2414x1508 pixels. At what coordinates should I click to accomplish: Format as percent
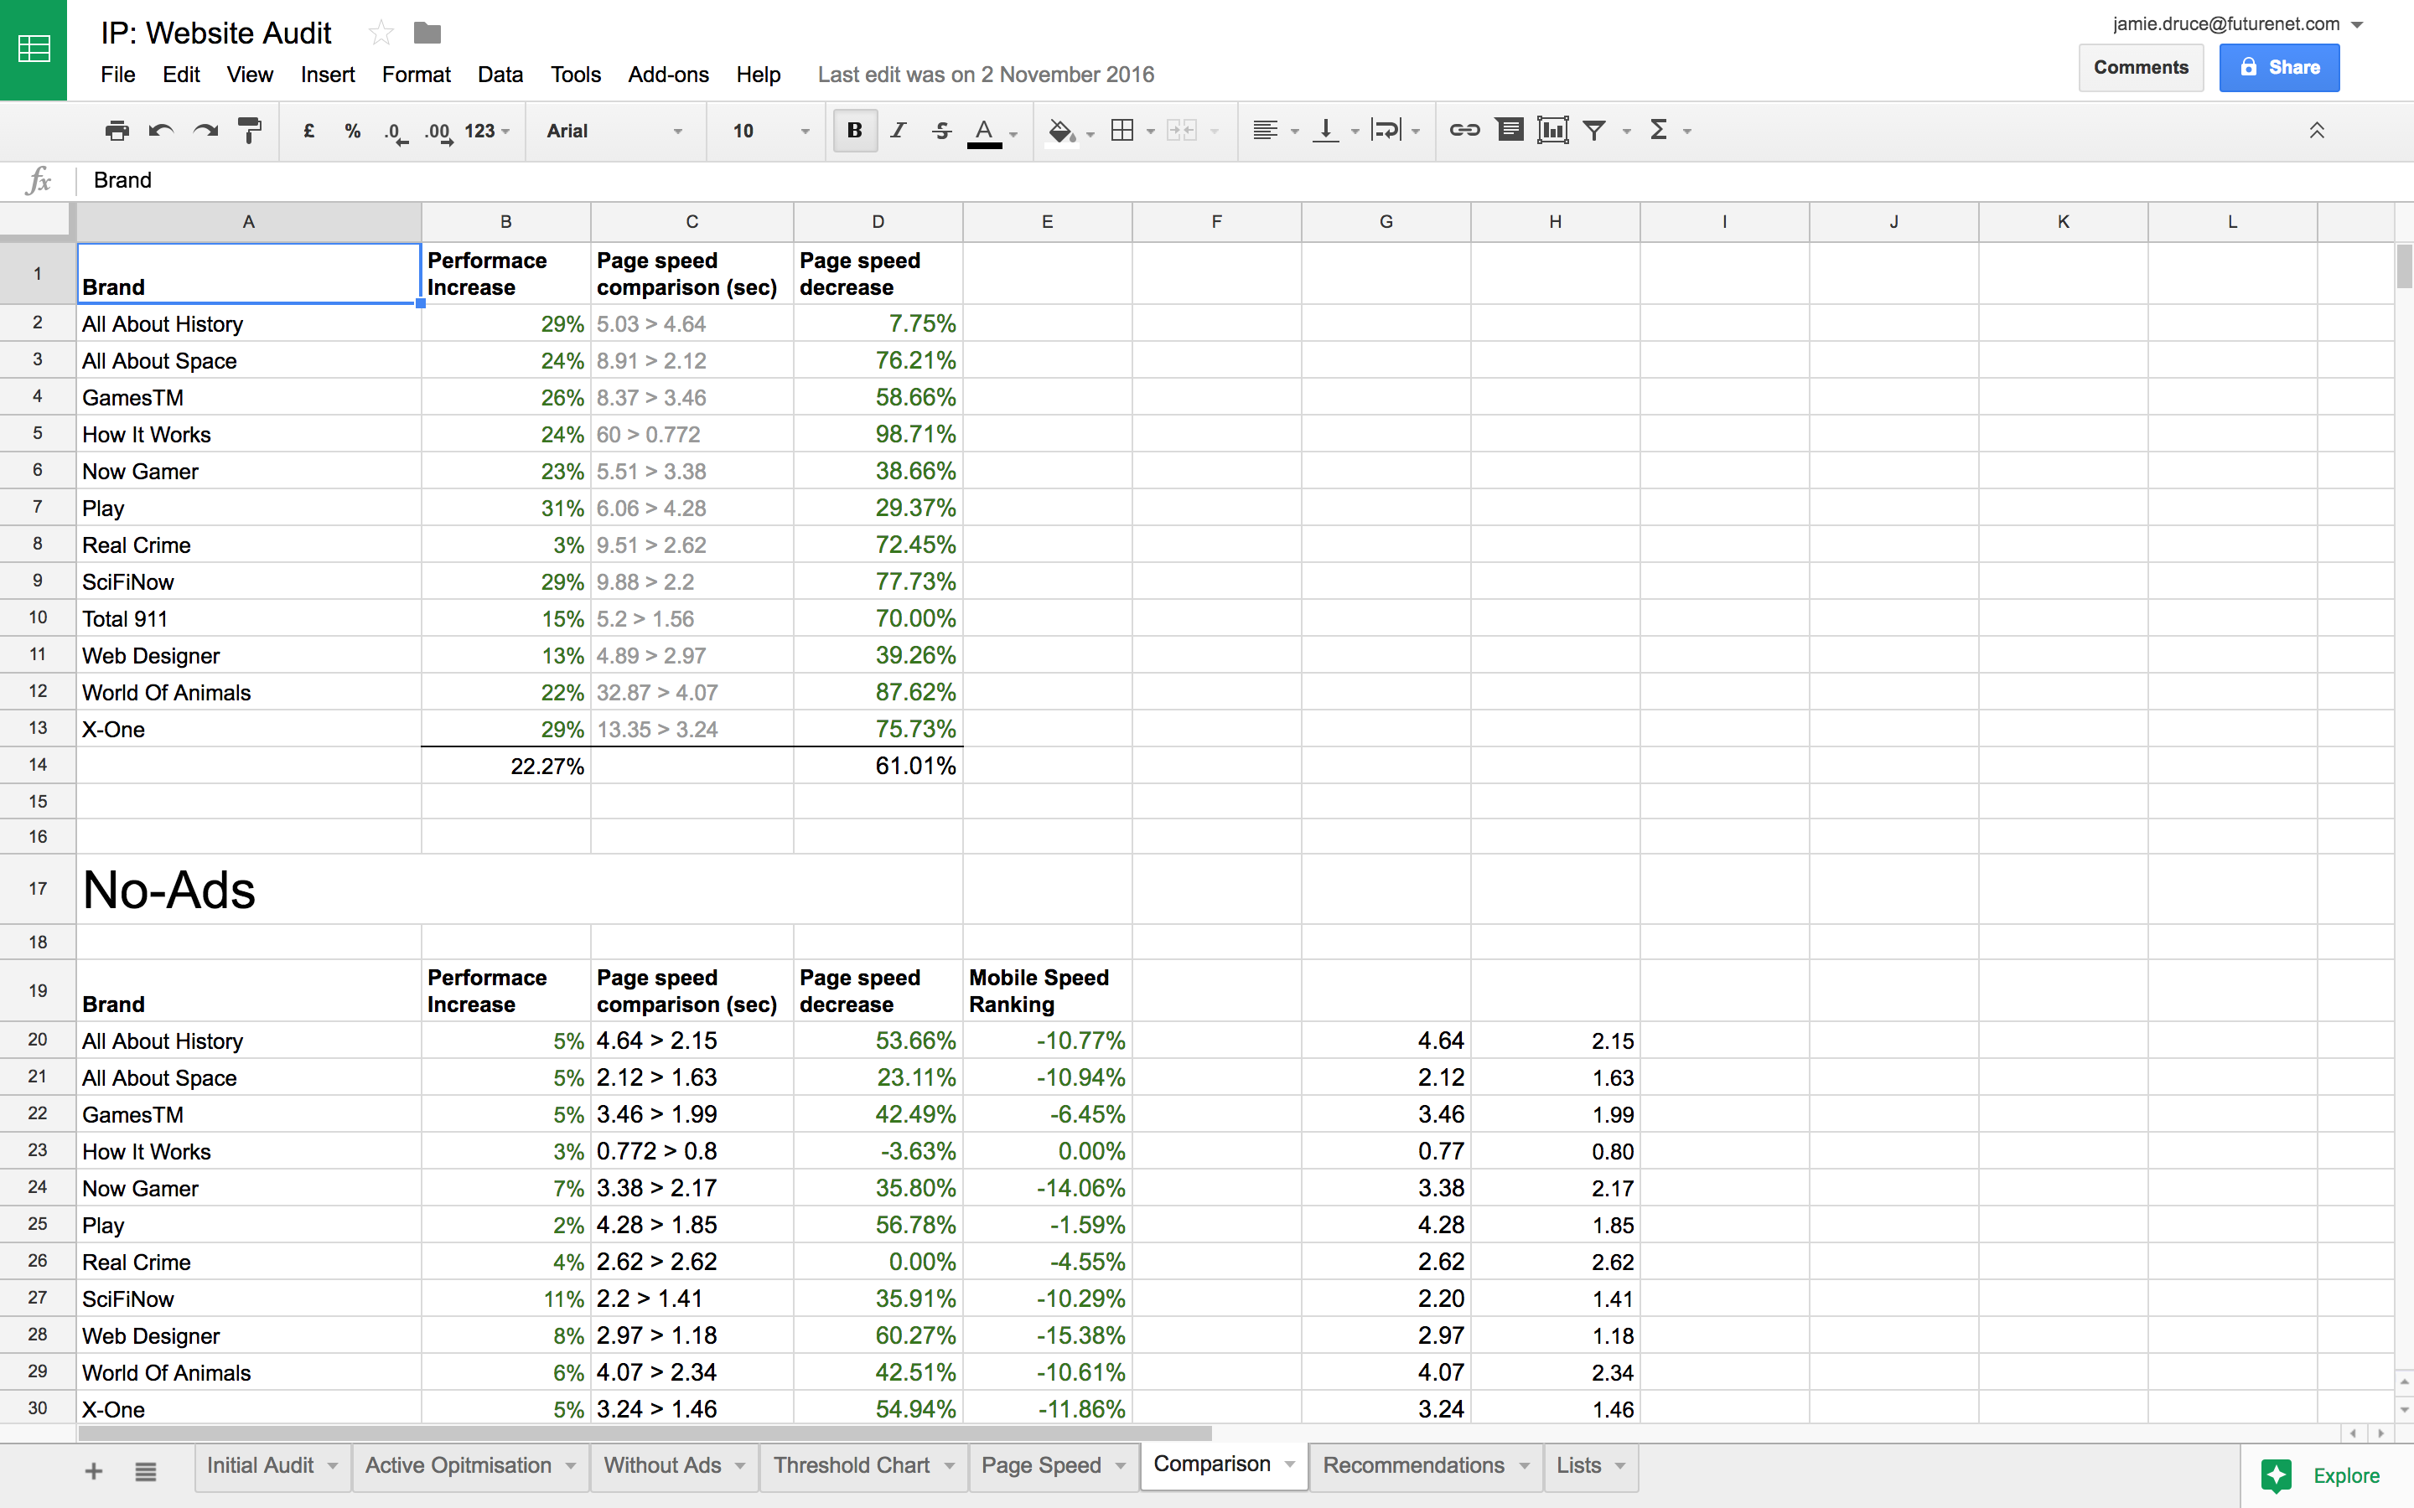352,131
